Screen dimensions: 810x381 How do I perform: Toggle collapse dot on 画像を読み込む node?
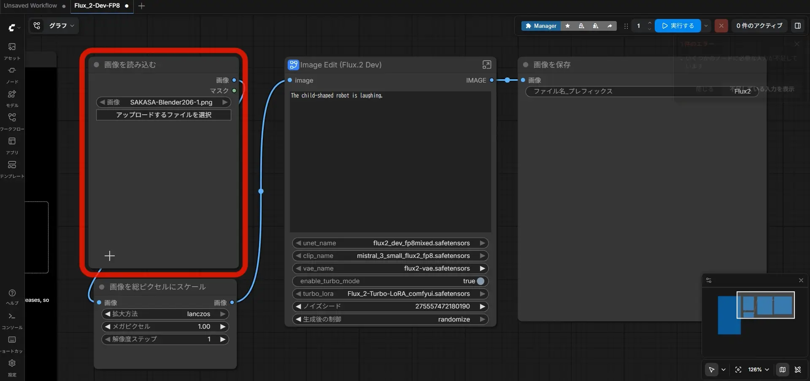[96, 64]
